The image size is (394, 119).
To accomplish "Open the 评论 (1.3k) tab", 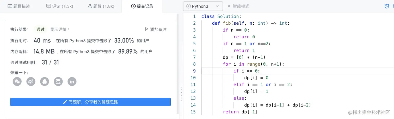I will click(60, 6).
